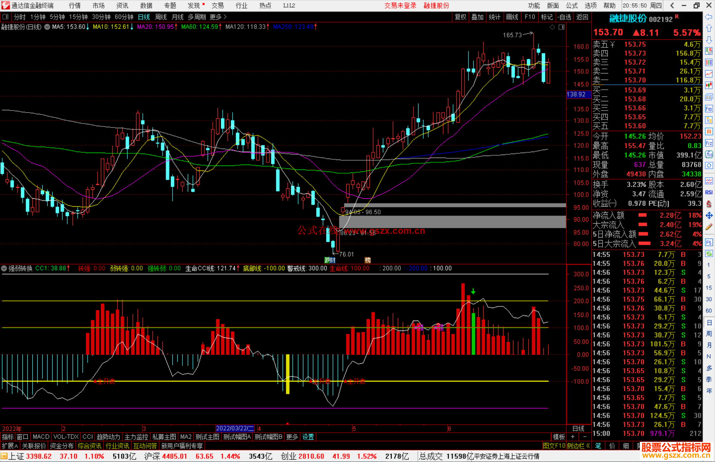This screenshot has width=715, height=462.
Task: Click the 统计 button
Action: coord(495,17)
